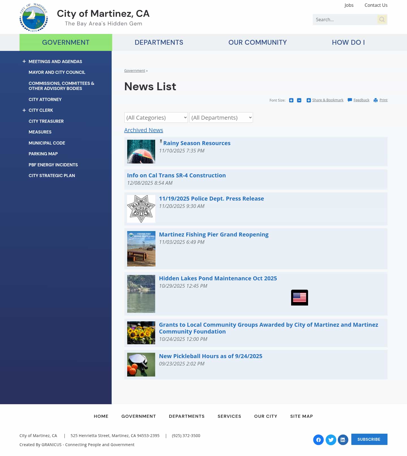
Task: Click the Government footer link
Action: point(138,416)
